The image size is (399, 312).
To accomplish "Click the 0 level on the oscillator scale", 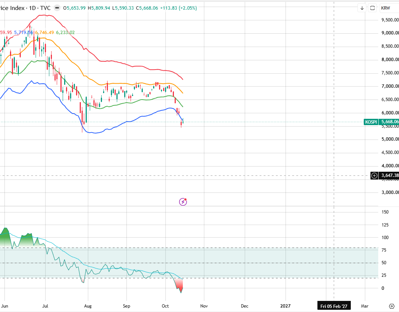I will (383, 288).
